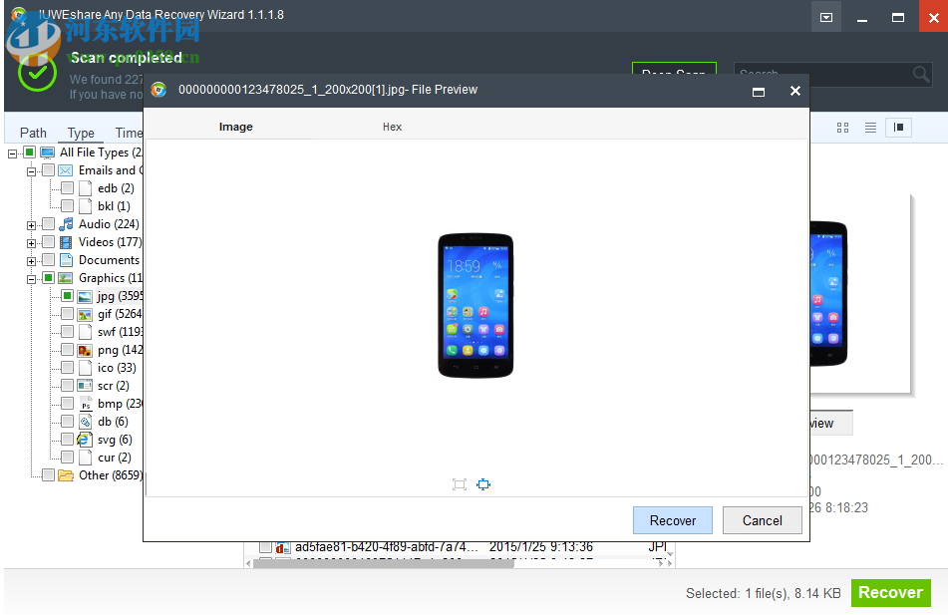948x615 pixels.
Task: Open the Type tab in the left panel
Action: pyautogui.click(x=80, y=133)
